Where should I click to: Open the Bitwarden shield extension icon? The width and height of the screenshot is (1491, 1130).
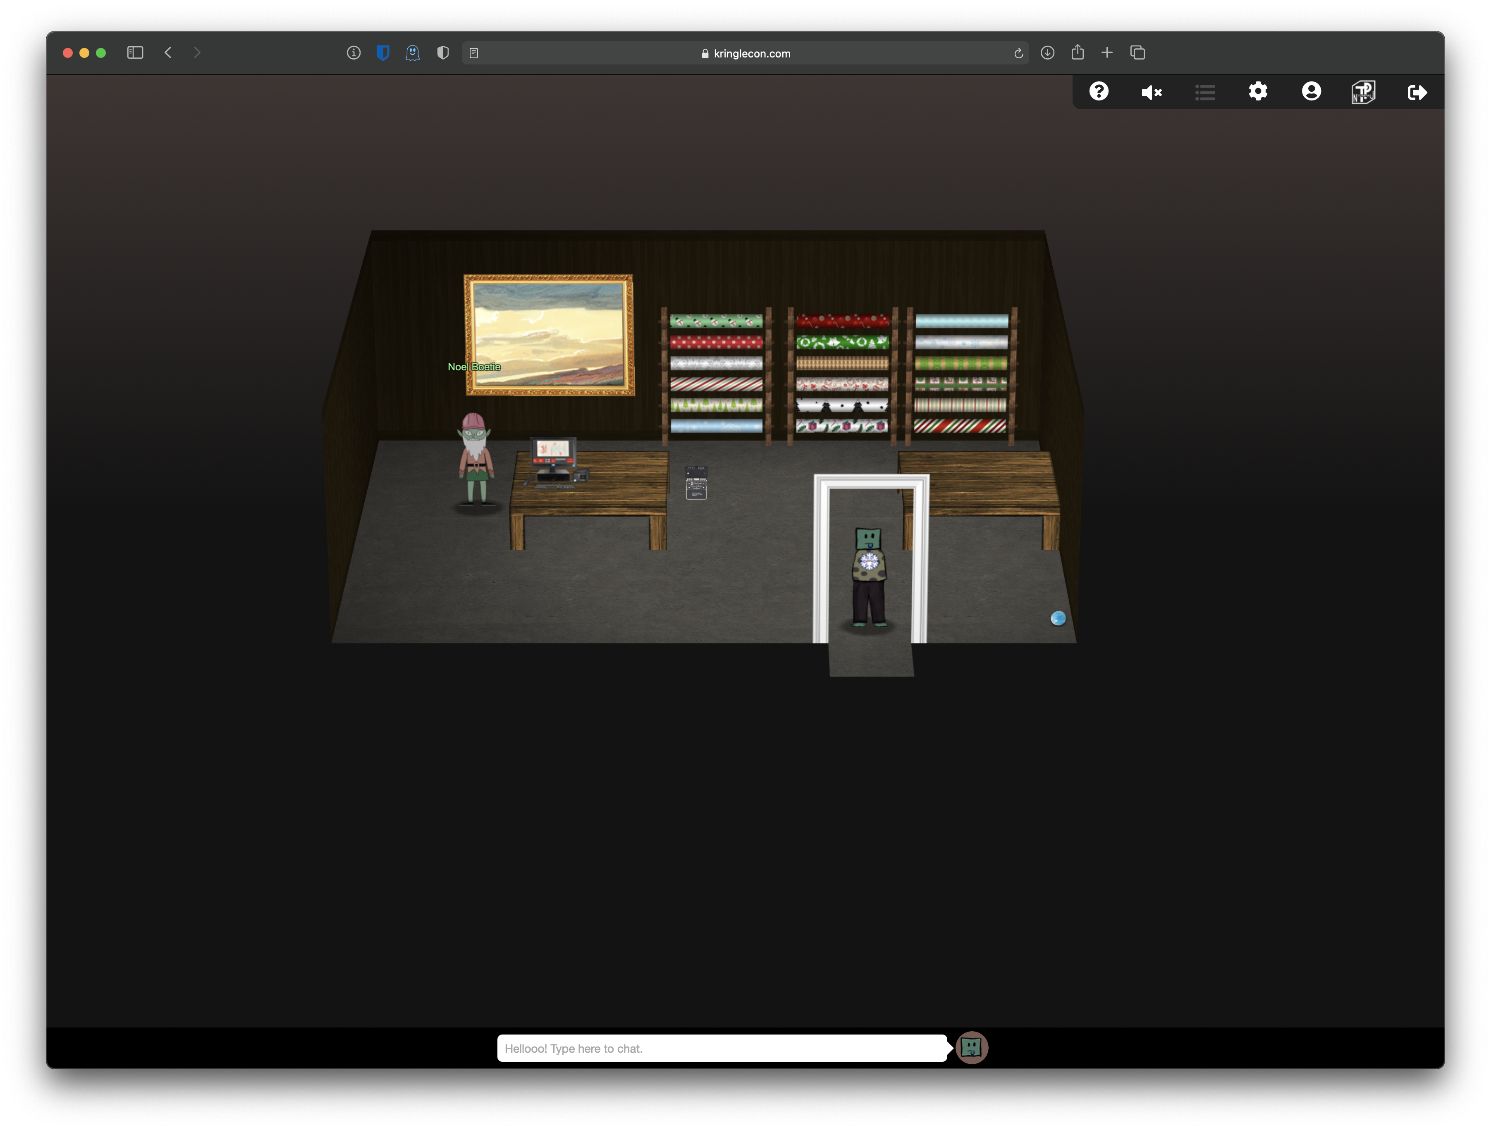(383, 52)
